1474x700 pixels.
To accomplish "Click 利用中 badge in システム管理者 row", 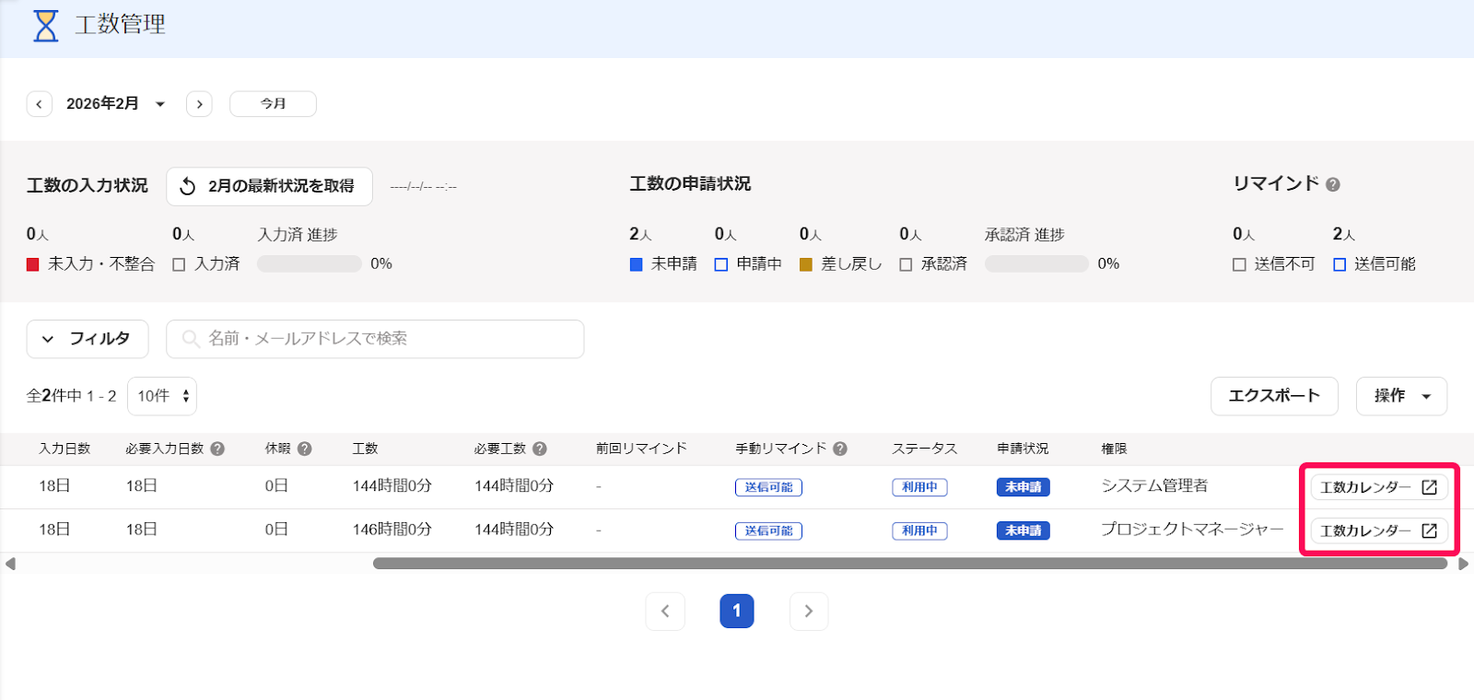I will click(x=919, y=487).
